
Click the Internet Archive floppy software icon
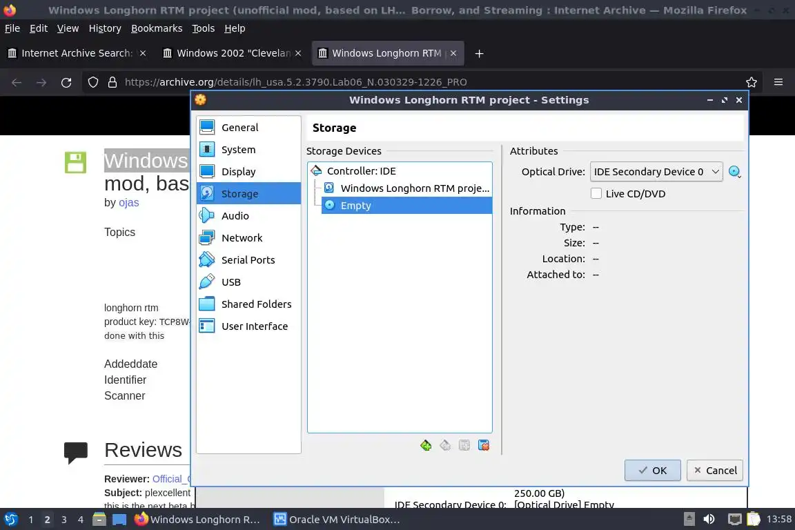pos(75,162)
